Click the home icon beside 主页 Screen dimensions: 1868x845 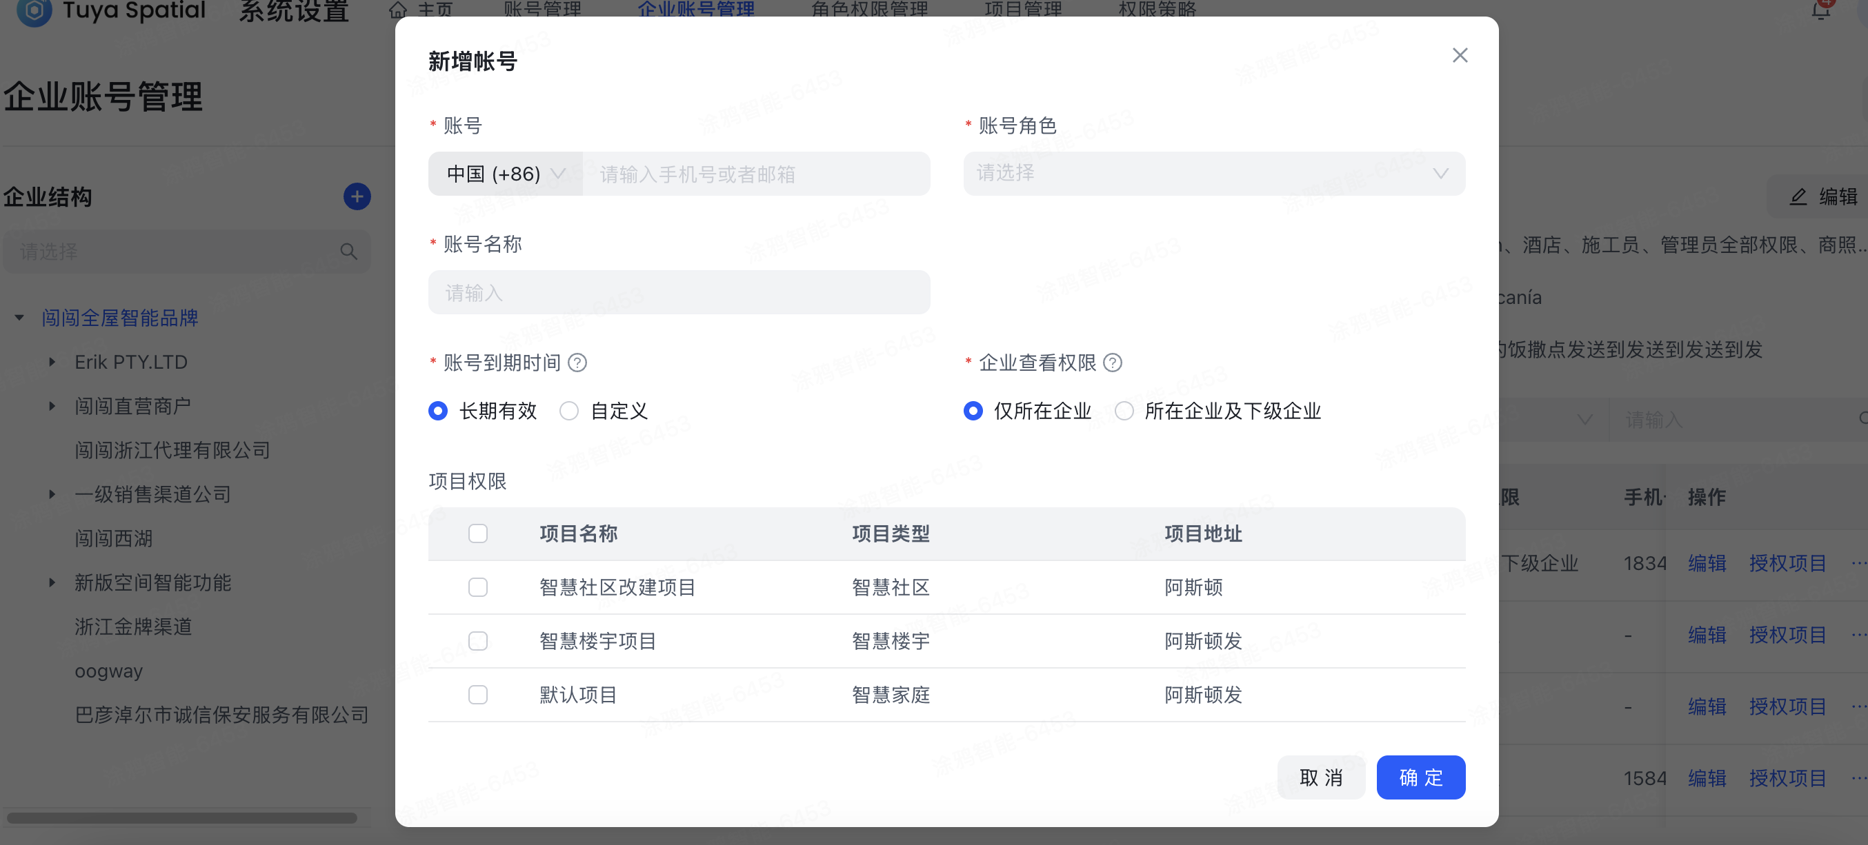point(397,10)
